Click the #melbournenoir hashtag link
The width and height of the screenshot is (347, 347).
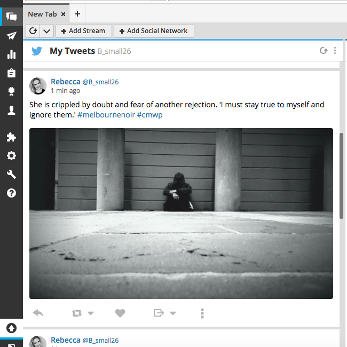(x=106, y=115)
